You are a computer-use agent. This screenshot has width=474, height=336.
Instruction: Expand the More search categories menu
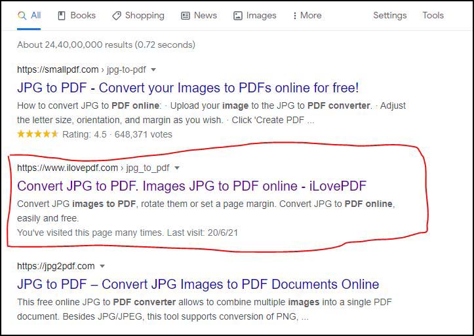307,16
